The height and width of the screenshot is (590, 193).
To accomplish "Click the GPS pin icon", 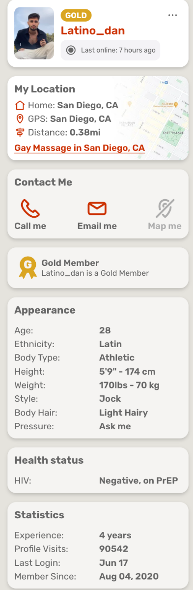I will click(20, 118).
